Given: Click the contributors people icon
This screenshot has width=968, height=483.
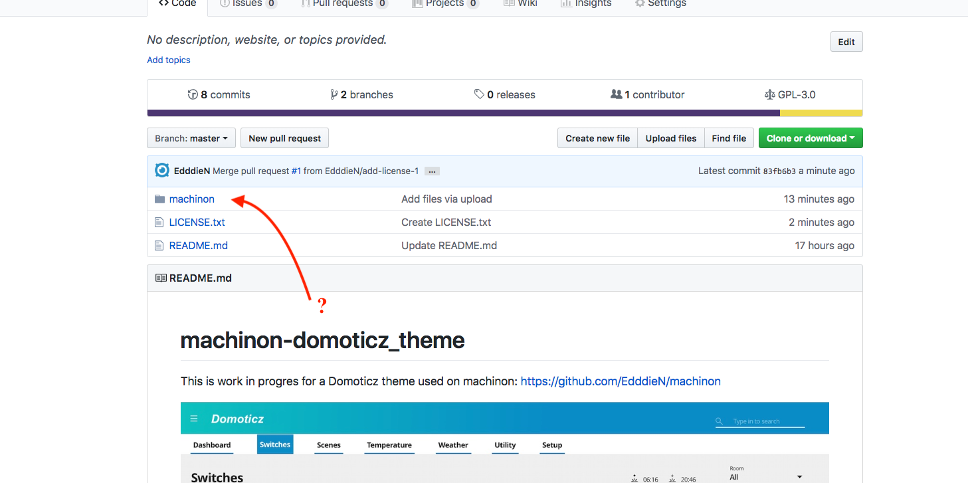Looking at the screenshot, I should (x=616, y=94).
